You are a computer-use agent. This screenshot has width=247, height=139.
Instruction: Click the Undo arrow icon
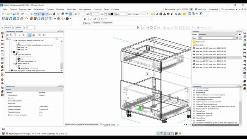22,14
